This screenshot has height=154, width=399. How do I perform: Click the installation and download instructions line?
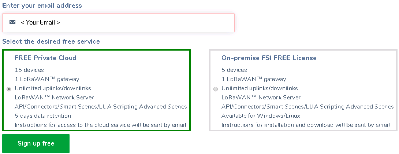[x=305, y=125]
